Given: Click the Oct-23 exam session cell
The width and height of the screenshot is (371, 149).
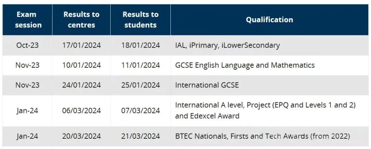Looking at the screenshot, I should tap(27, 45).
